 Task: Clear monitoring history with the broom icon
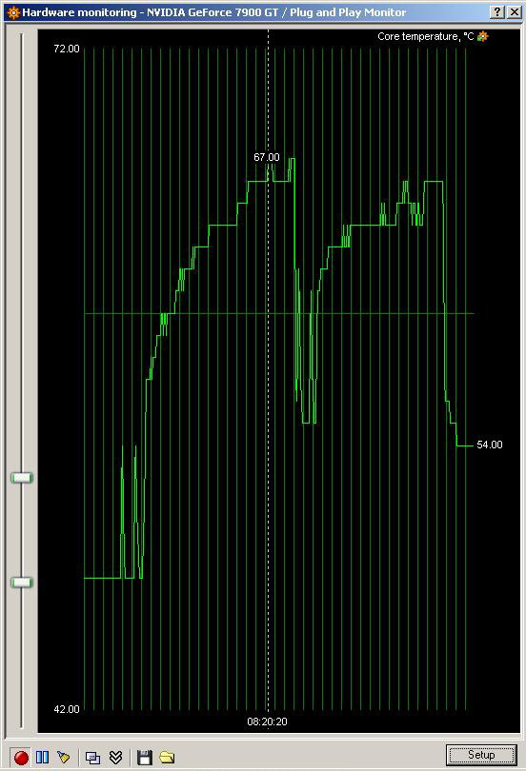point(64,757)
